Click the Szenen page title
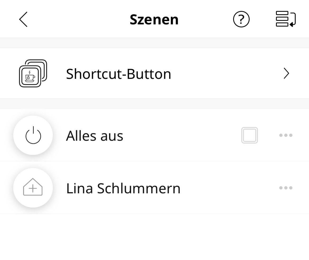This screenshot has width=309, height=260. pyautogui.click(x=154, y=19)
